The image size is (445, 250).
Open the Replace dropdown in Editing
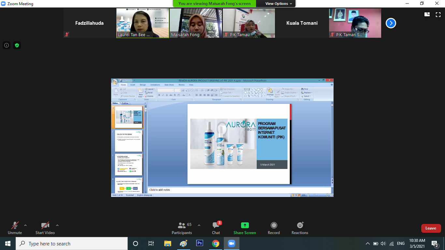click(307, 92)
